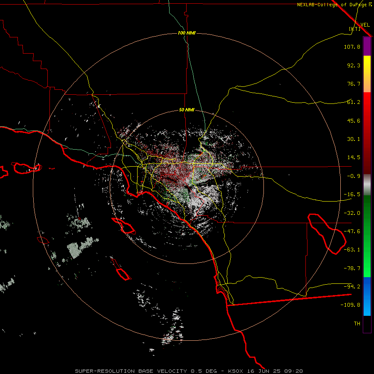Click the -109.8 value on velocity scale

coord(350,305)
